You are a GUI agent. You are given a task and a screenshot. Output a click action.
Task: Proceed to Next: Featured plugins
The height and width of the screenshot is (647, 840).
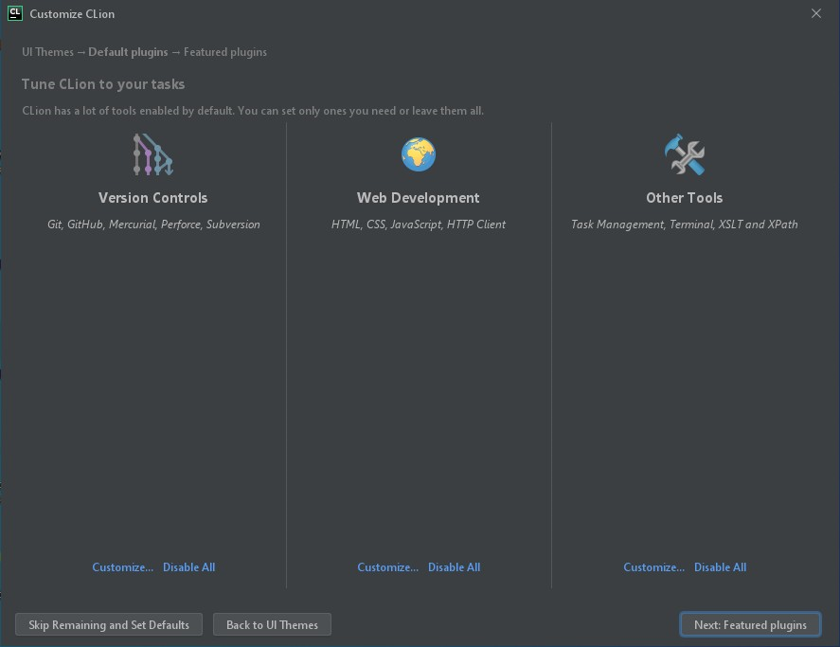coord(750,624)
